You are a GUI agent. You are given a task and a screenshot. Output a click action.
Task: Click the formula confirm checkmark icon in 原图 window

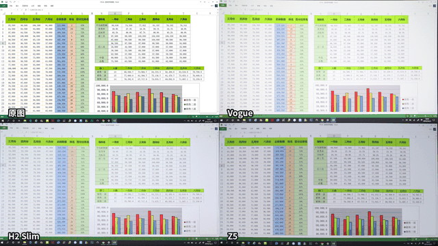[21, 10]
